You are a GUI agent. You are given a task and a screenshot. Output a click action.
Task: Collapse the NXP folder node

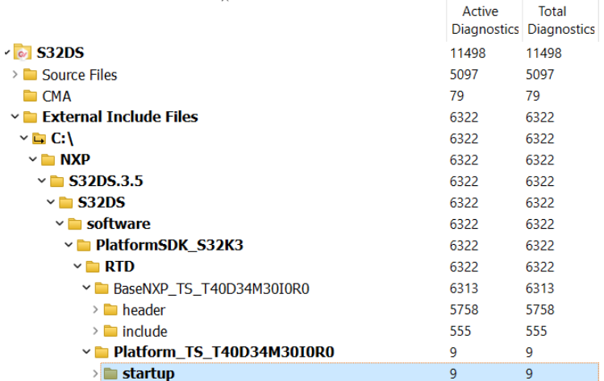click(33, 159)
